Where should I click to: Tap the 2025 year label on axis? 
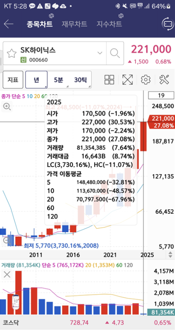coord(148,255)
